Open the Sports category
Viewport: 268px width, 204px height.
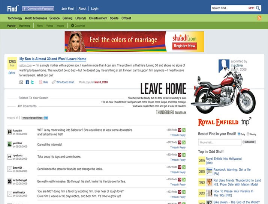click(x=114, y=18)
